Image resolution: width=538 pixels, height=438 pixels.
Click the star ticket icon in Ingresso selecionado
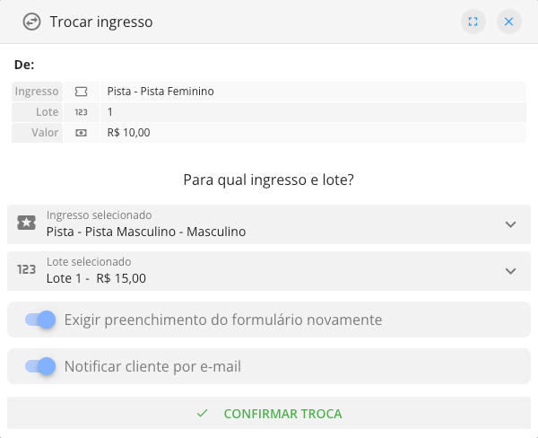[27, 224]
